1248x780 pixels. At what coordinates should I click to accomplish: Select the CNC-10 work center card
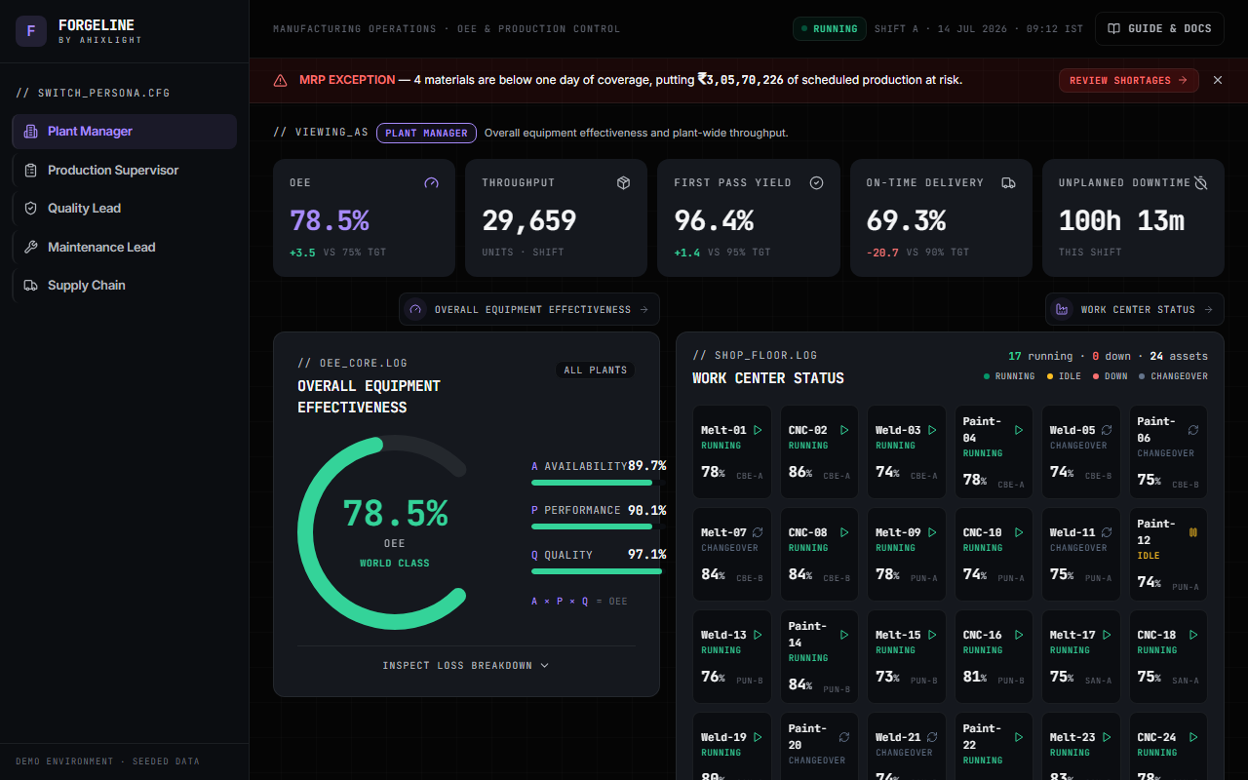point(994,554)
